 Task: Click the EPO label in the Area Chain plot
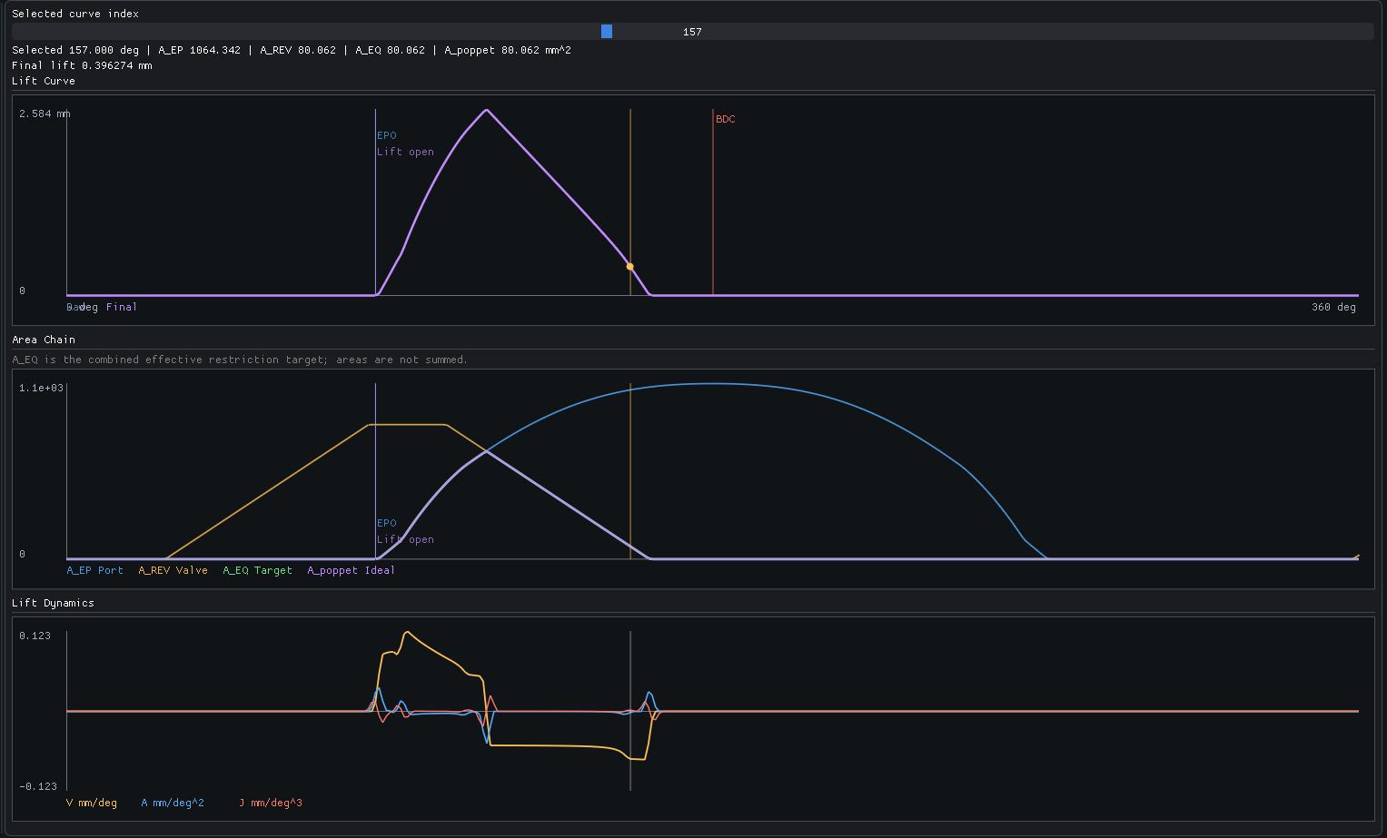pos(387,523)
